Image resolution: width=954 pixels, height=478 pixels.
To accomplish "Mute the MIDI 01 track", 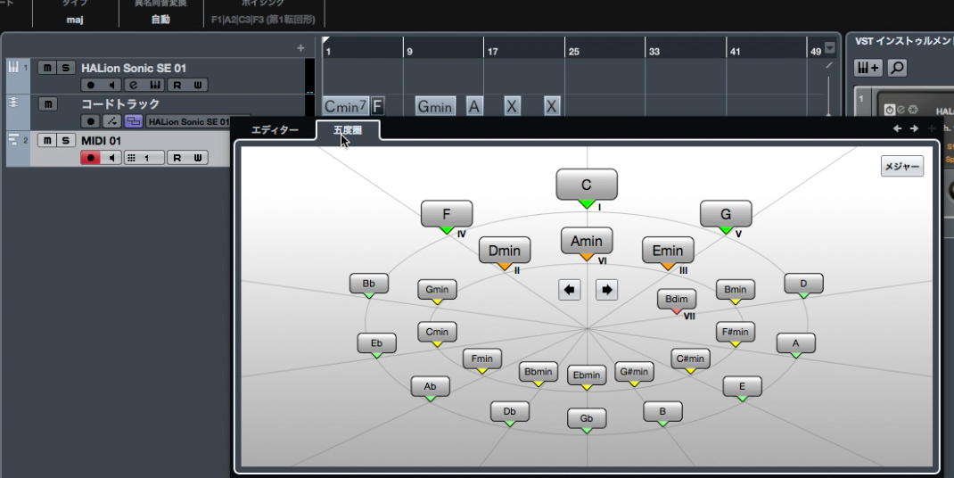I will [x=47, y=141].
